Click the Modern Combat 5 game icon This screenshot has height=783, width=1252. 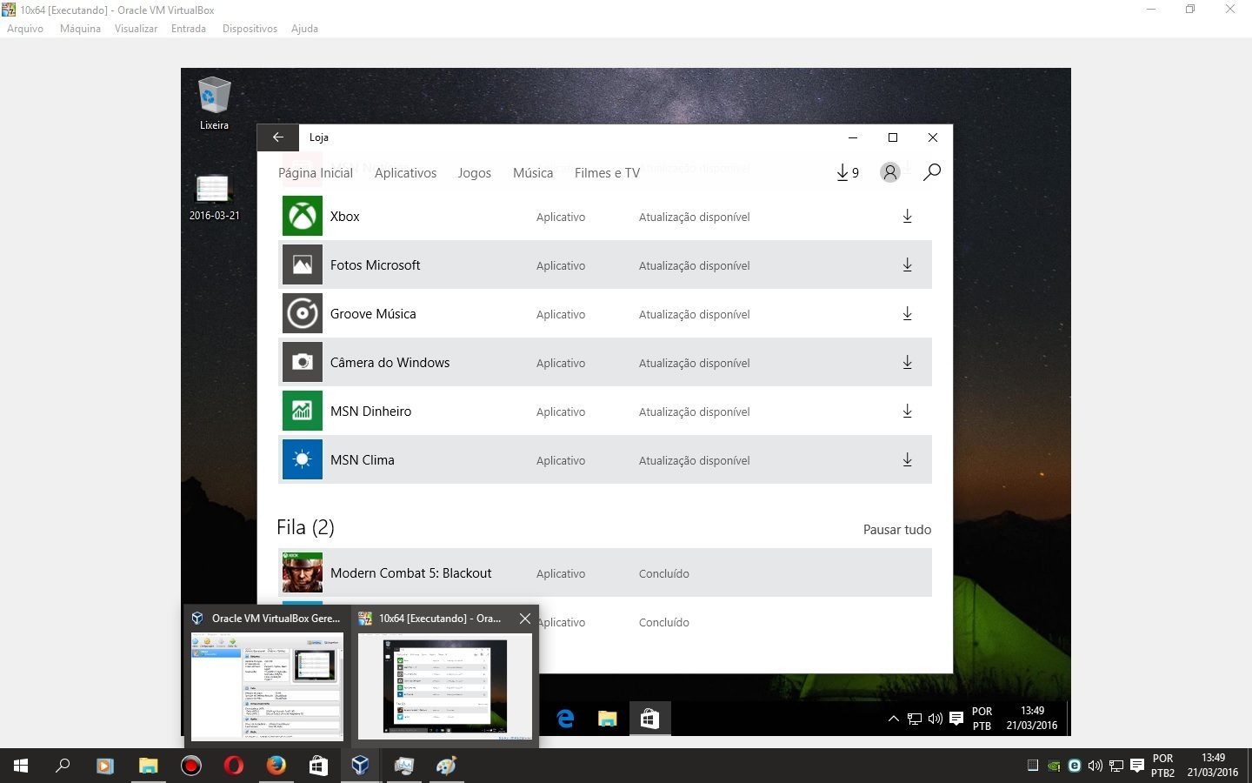pos(303,572)
